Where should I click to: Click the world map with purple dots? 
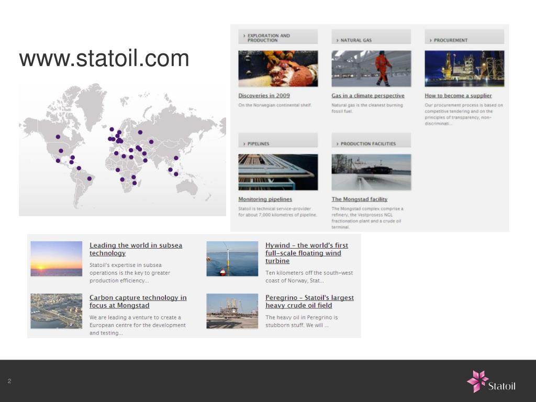122,149
